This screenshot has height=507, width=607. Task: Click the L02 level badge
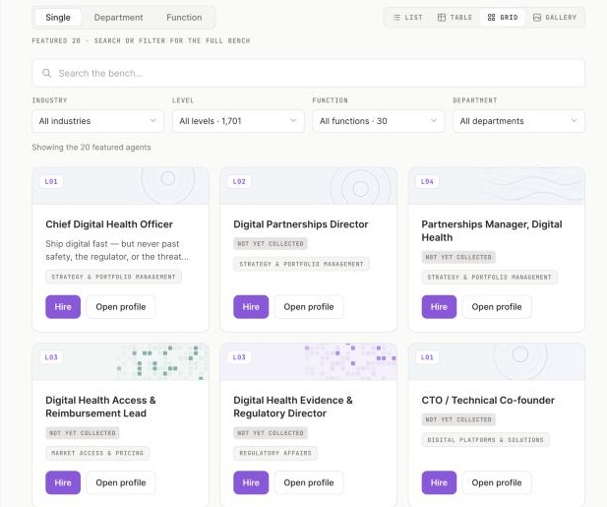tap(239, 182)
